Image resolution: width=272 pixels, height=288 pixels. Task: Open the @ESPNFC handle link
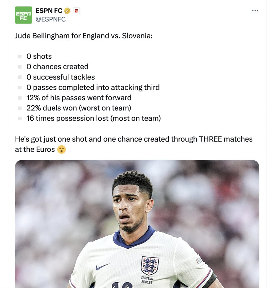click(51, 19)
